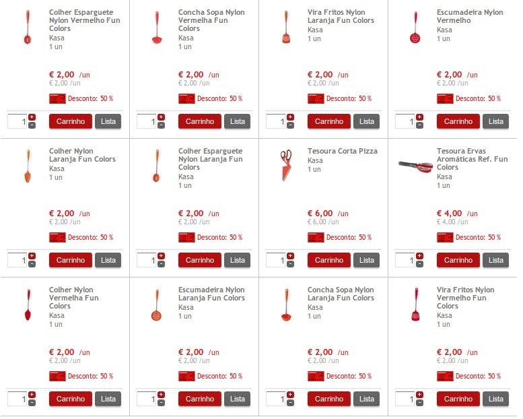Screen dimensions: 523x419
Task: Click discount card icon under Concha Sopa Laranja
Action: coord(316,376)
